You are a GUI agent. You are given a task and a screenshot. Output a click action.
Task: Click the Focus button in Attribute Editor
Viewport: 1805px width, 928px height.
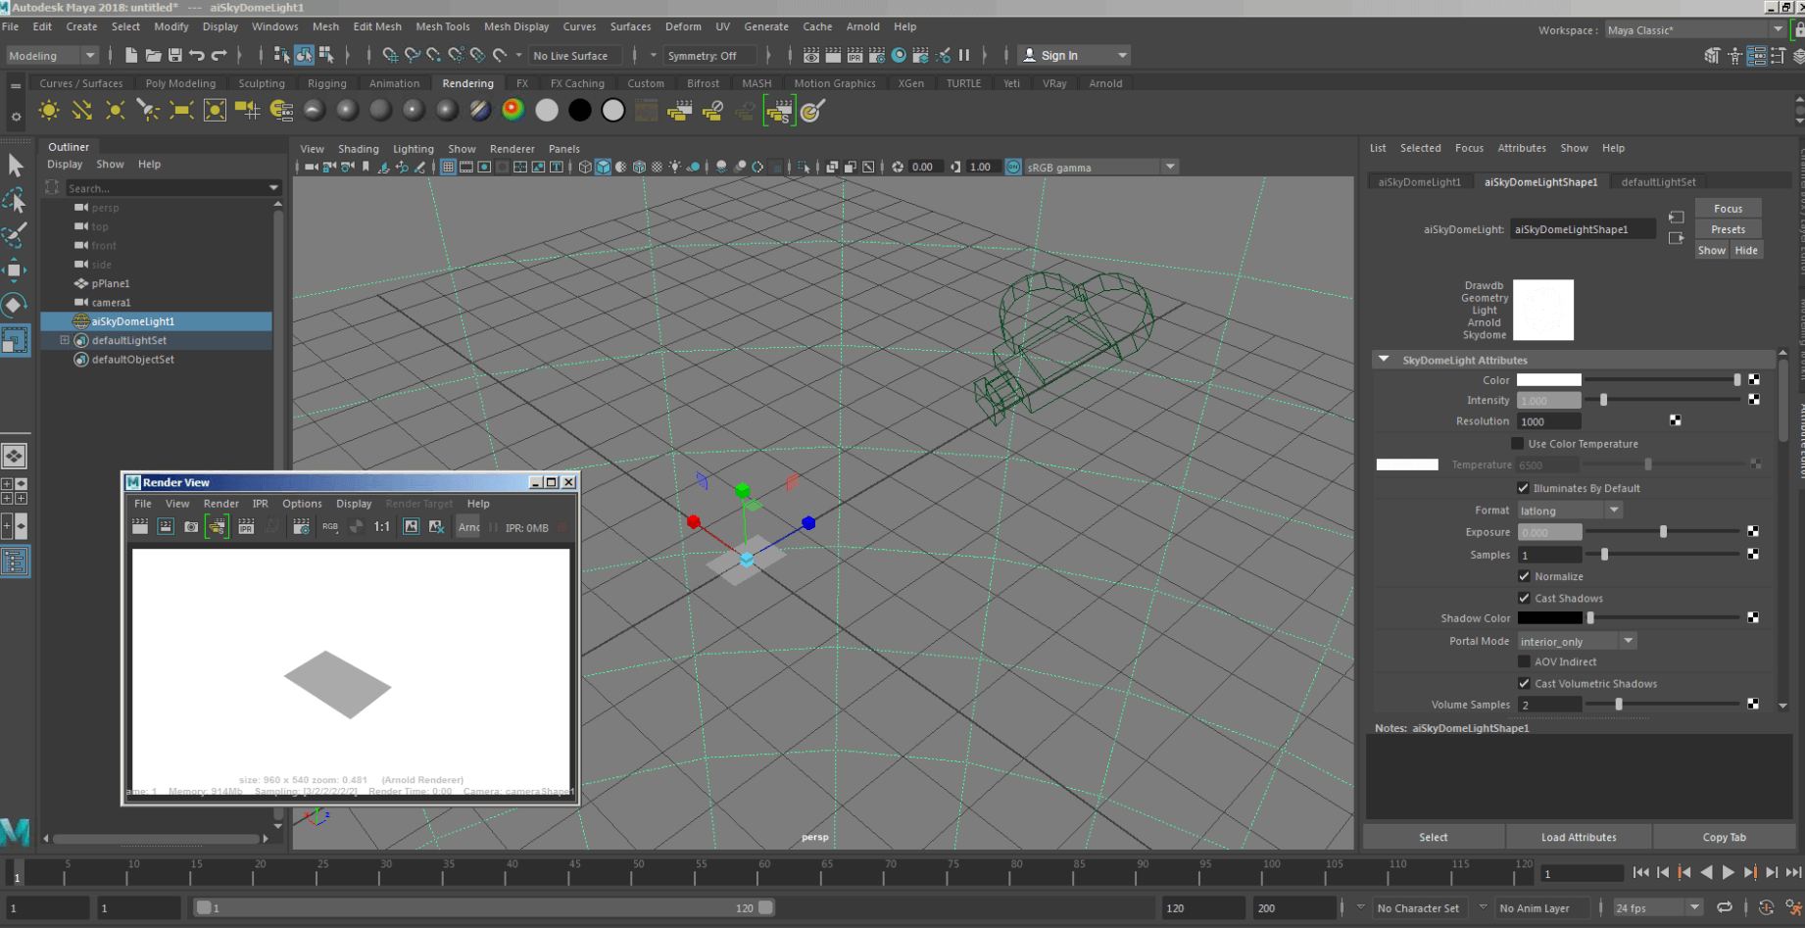pos(1728,208)
